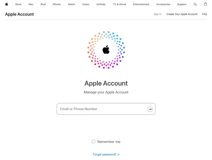The height and width of the screenshot is (160, 212).
Task: Click Create Your Apple Account link
Action: pos(182,14)
